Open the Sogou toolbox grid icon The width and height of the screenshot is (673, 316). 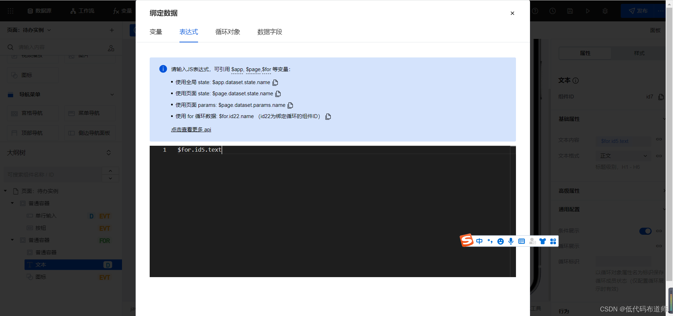pos(553,241)
